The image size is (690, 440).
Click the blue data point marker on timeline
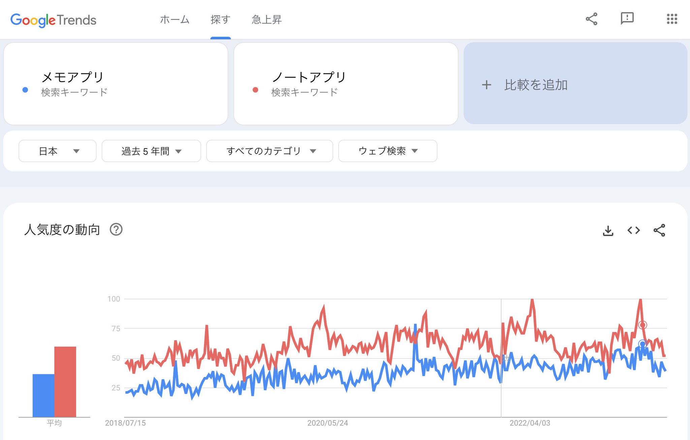(642, 344)
